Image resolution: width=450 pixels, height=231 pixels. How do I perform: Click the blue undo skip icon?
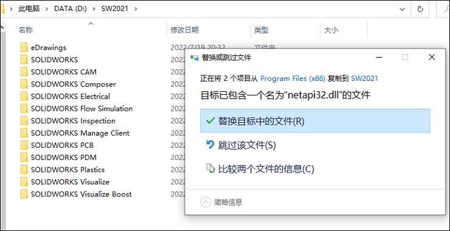210,145
